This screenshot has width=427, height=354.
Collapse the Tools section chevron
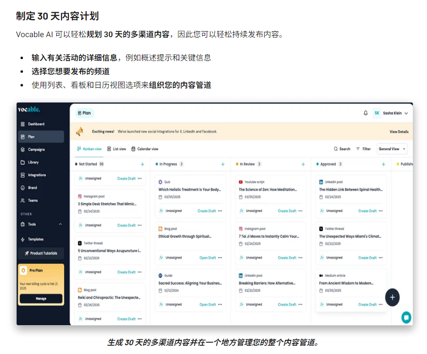point(60,224)
